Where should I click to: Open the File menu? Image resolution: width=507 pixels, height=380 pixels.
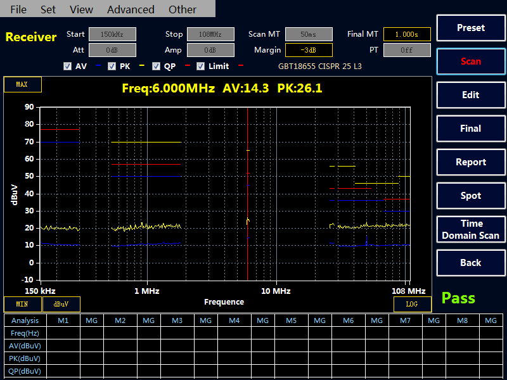coord(18,9)
